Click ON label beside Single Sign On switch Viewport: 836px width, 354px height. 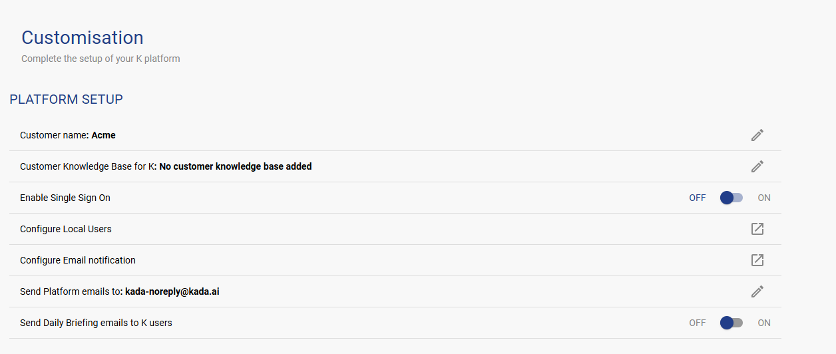[764, 198]
